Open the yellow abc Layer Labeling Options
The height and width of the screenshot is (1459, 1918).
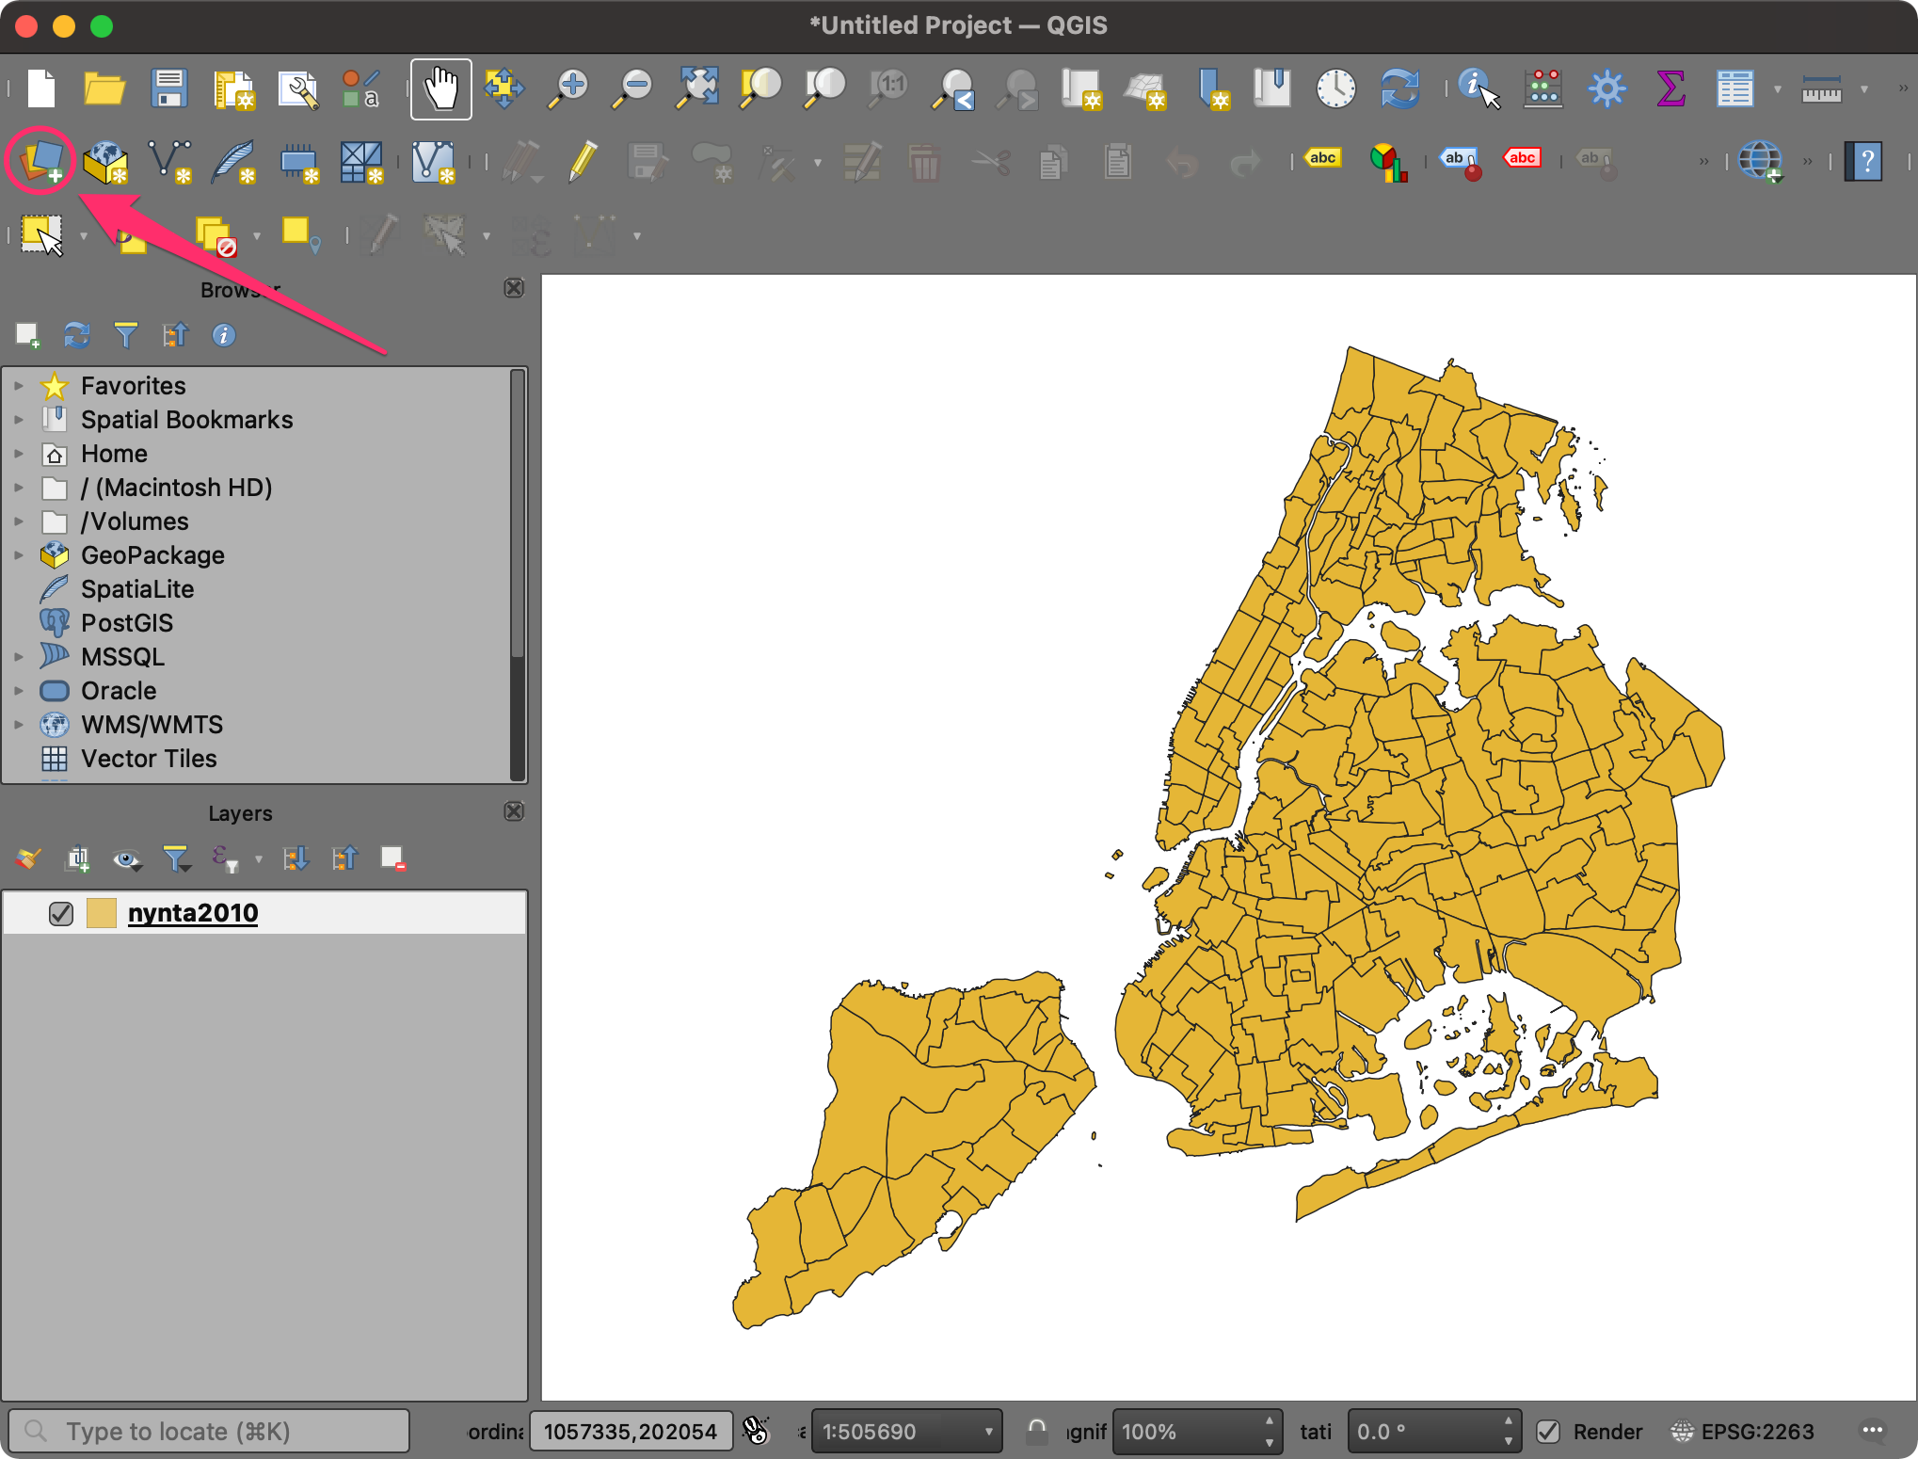pos(1323,158)
